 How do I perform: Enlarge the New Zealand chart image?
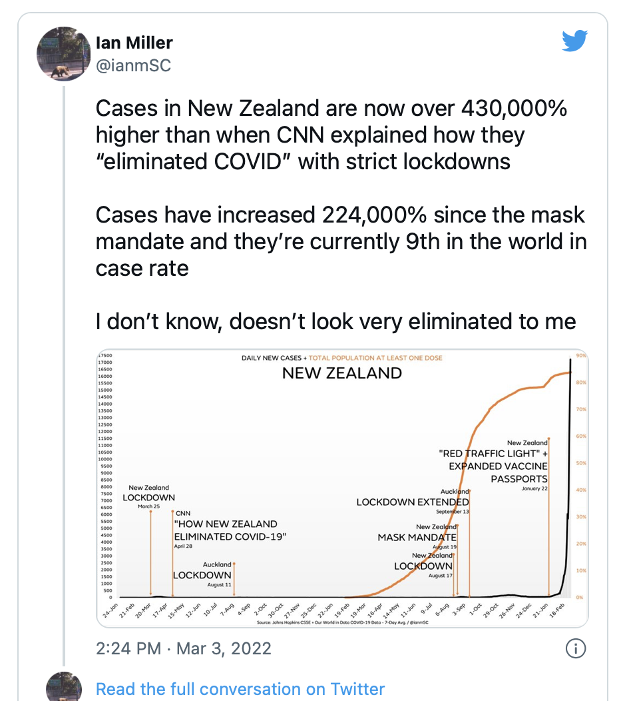[x=342, y=488]
